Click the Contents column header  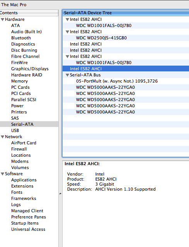click(x=29, y=13)
